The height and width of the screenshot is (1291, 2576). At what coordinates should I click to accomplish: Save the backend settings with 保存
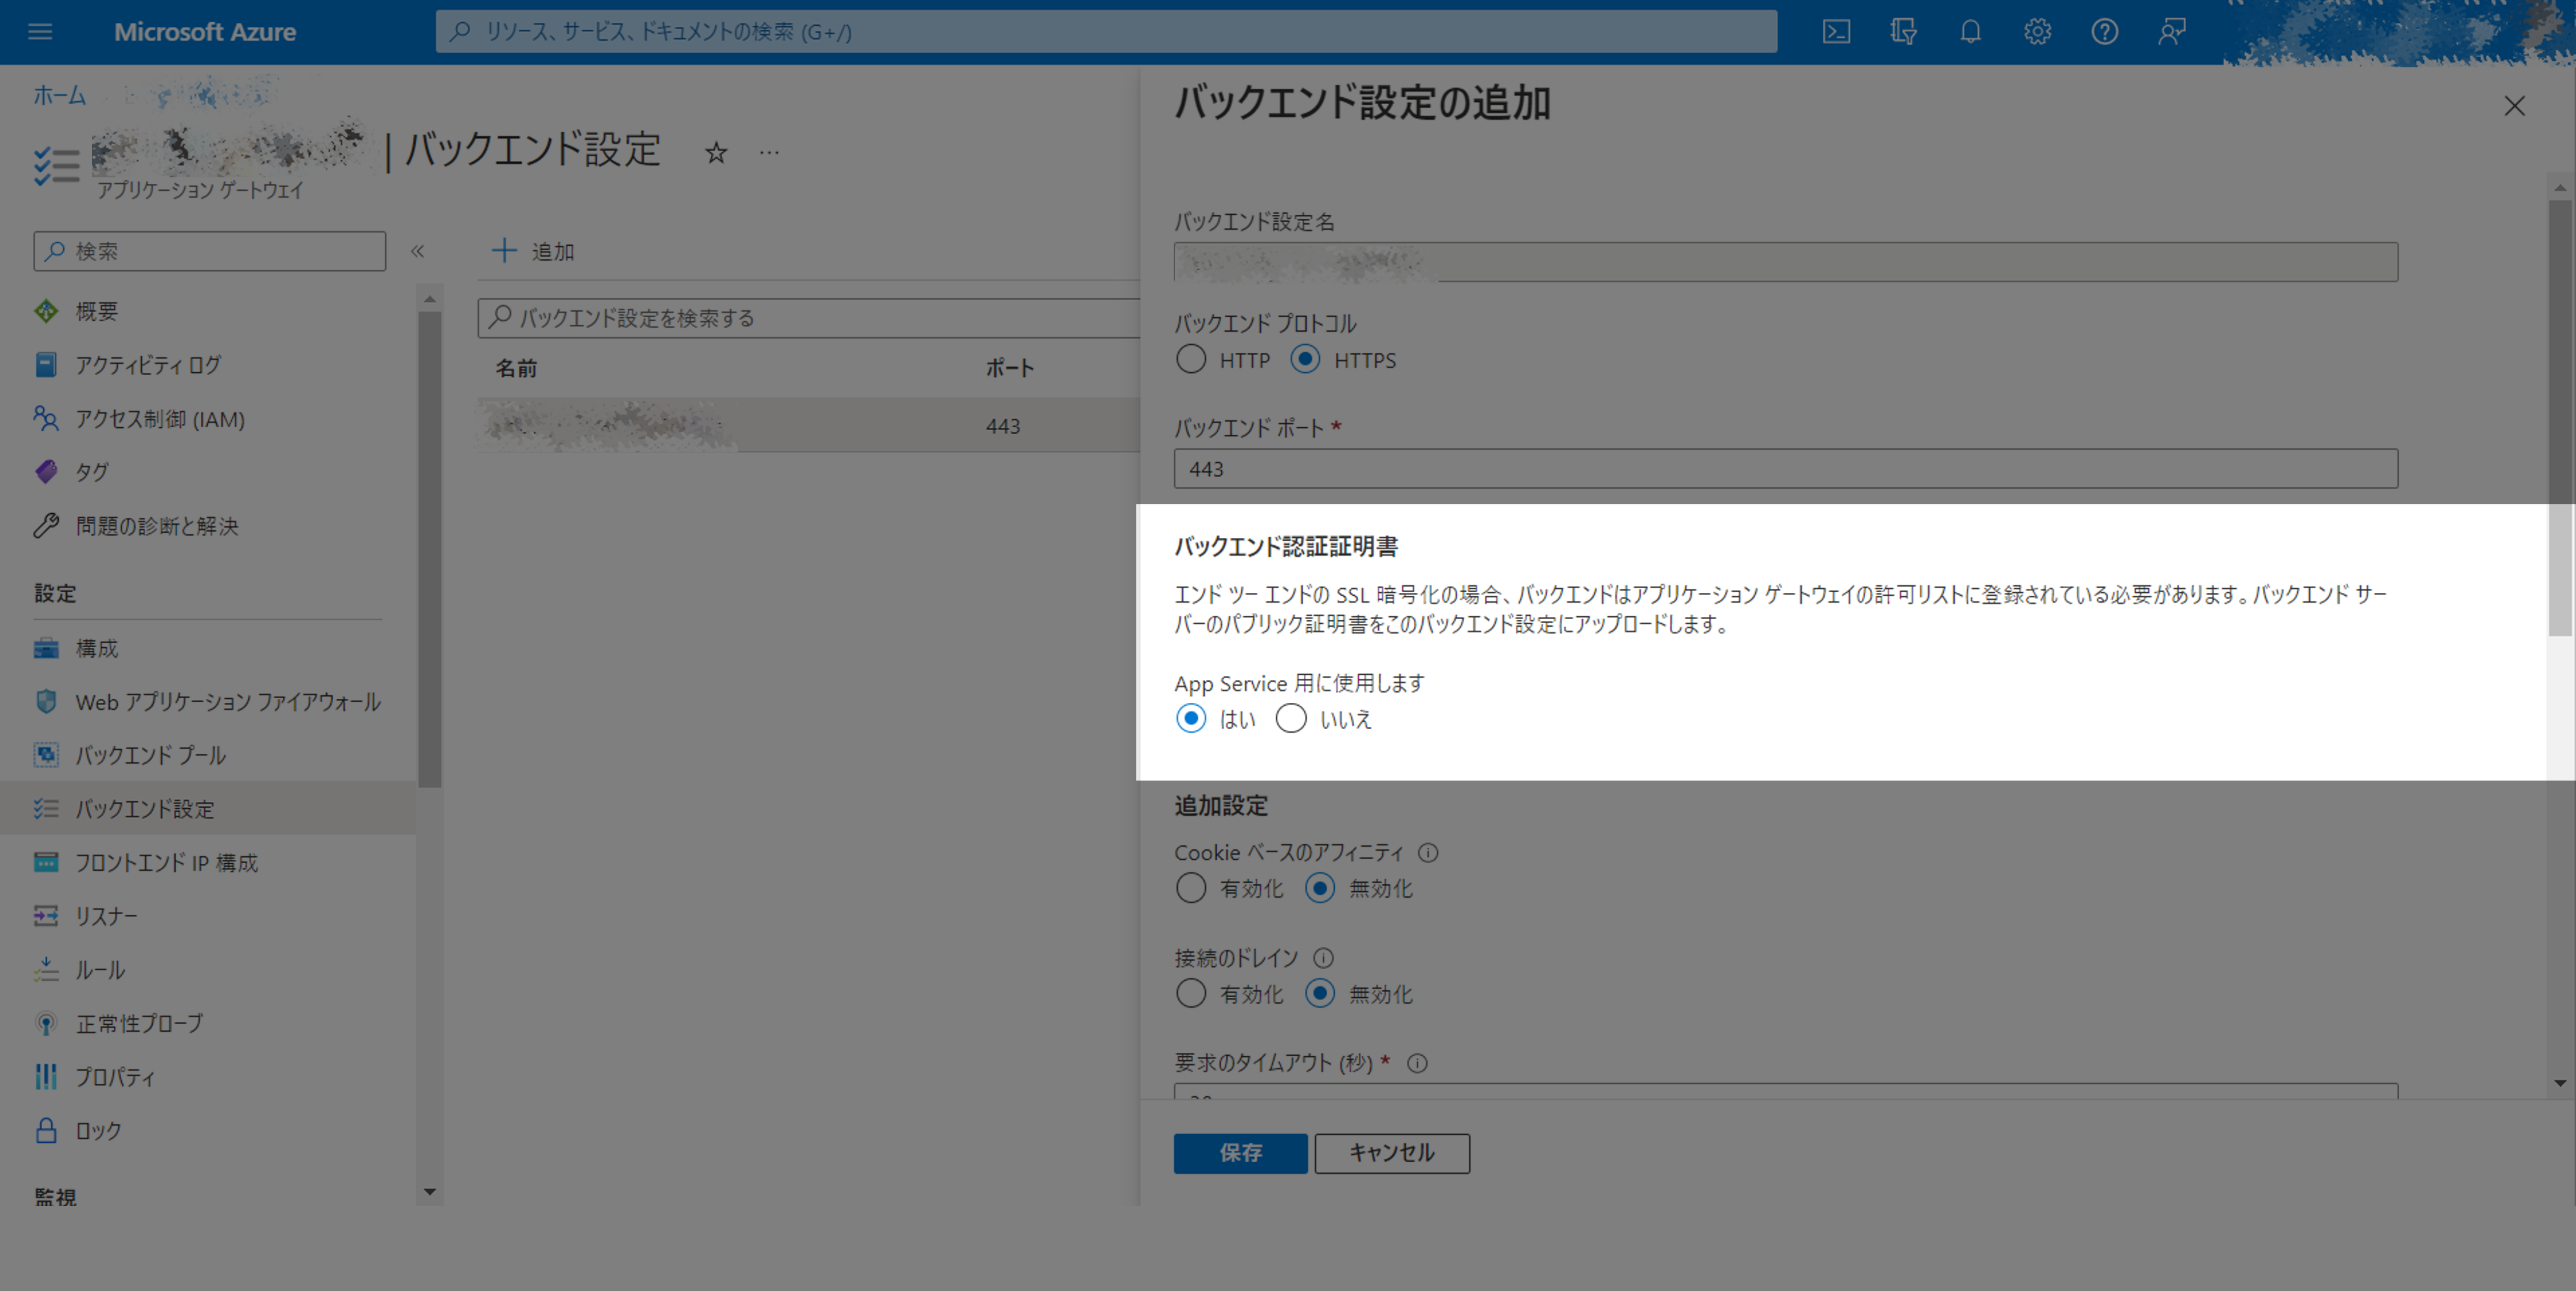1240,1153
